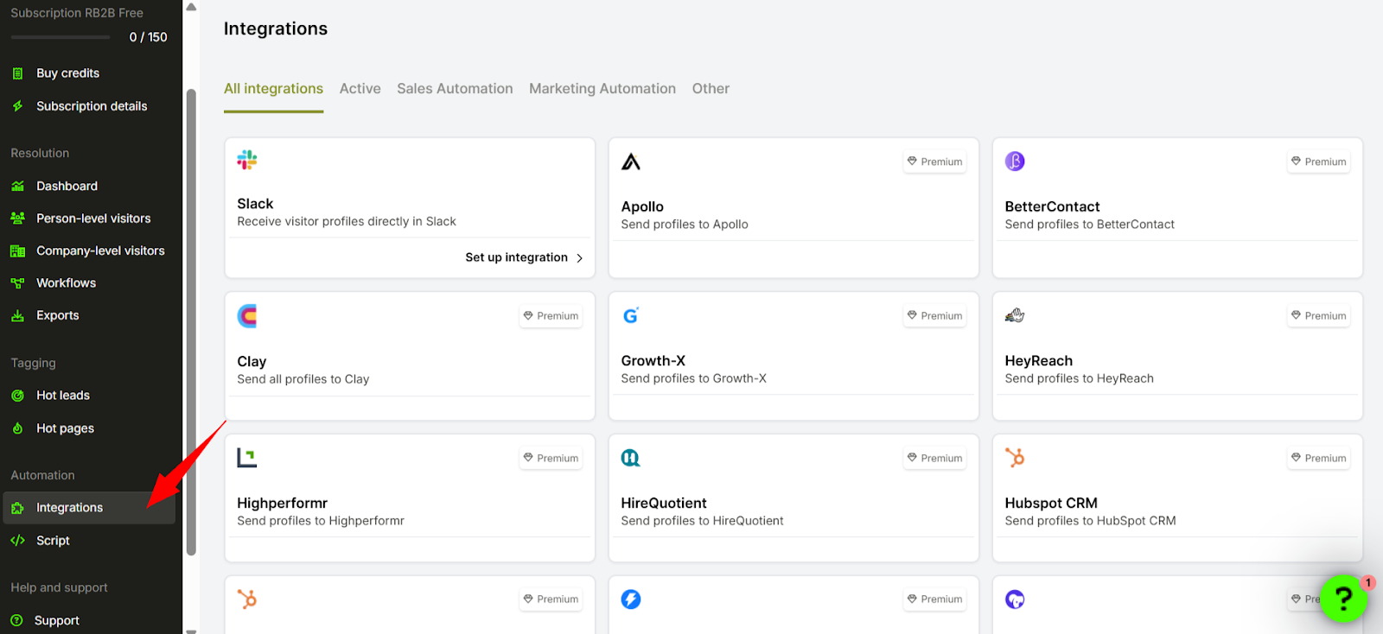Image resolution: width=1383 pixels, height=634 pixels.
Task: Click the '0 / 150' credits count
Action: pyautogui.click(x=148, y=37)
